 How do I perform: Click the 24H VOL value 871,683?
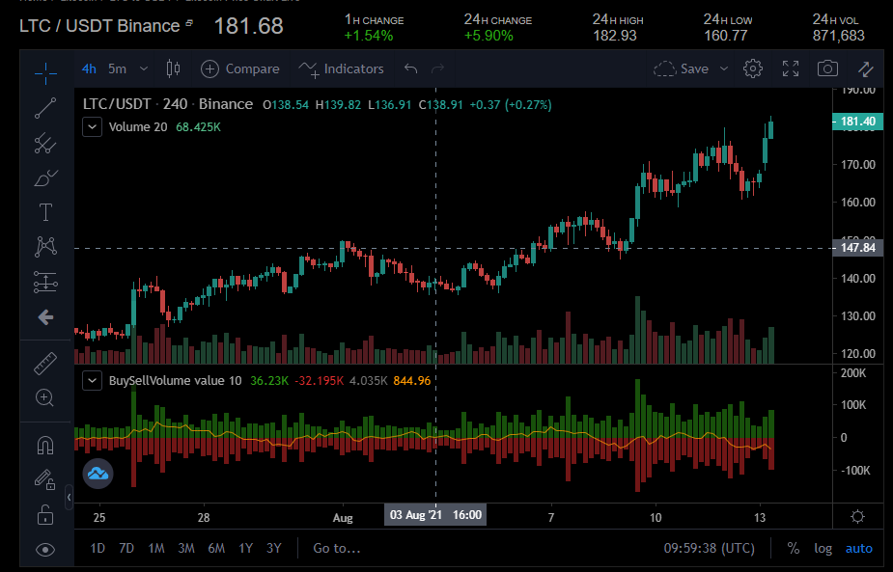tap(838, 36)
